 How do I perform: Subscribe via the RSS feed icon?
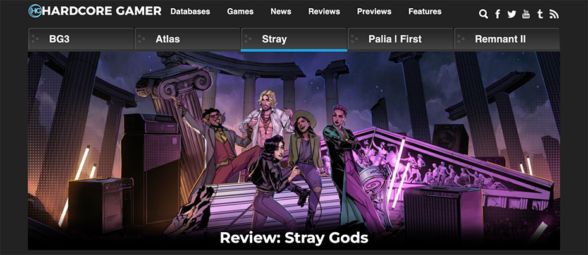tap(554, 15)
